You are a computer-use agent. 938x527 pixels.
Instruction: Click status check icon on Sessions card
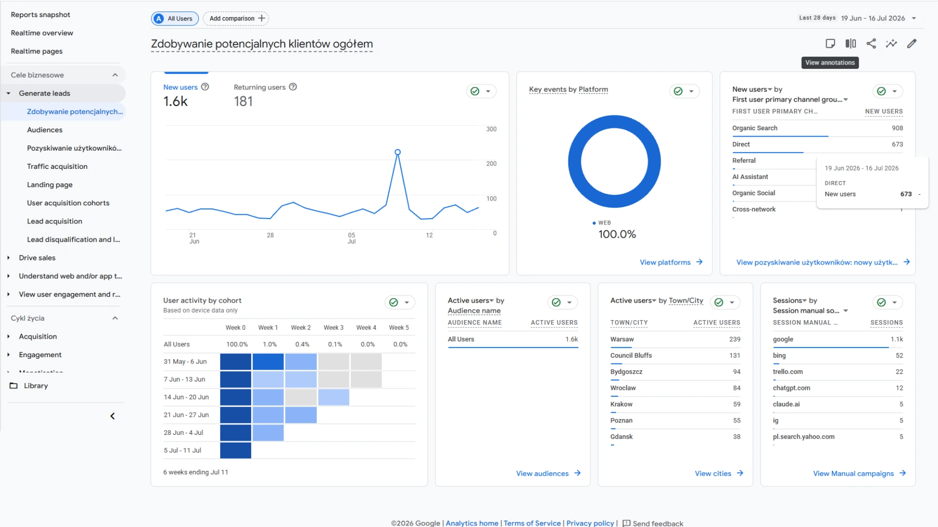click(x=881, y=303)
